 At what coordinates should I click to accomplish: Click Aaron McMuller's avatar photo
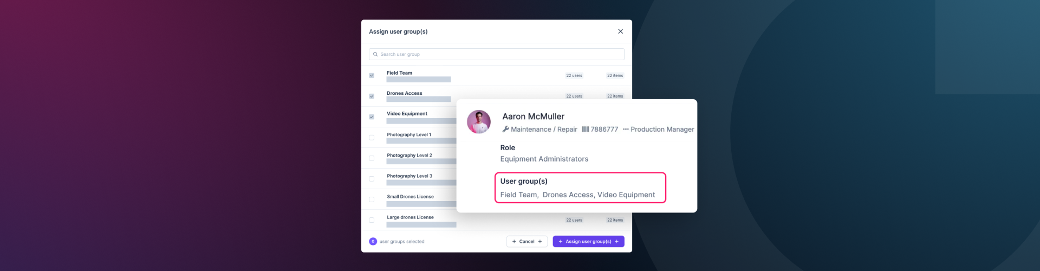tap(479, 122)
